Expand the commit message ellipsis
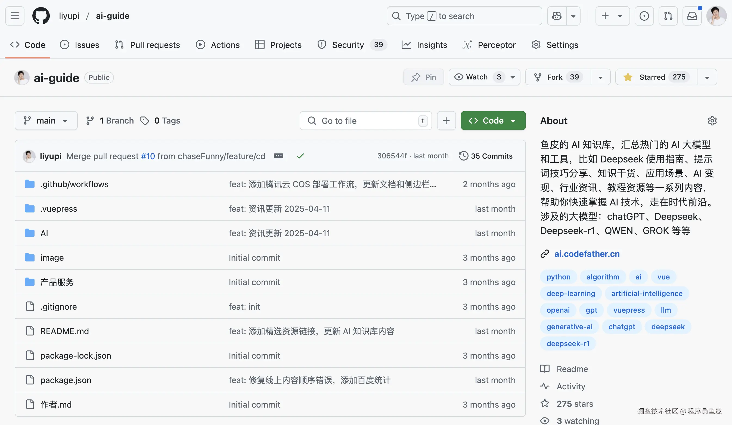The width and height of the screenshot is (732, 425). (x=278, y=156)
